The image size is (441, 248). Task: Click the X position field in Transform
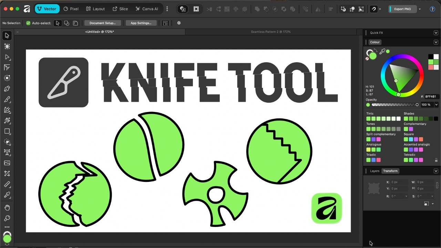click(399, 182)
